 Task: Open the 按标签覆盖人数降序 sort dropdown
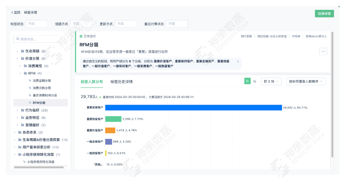pyautogui.click(x=306, y=81)
